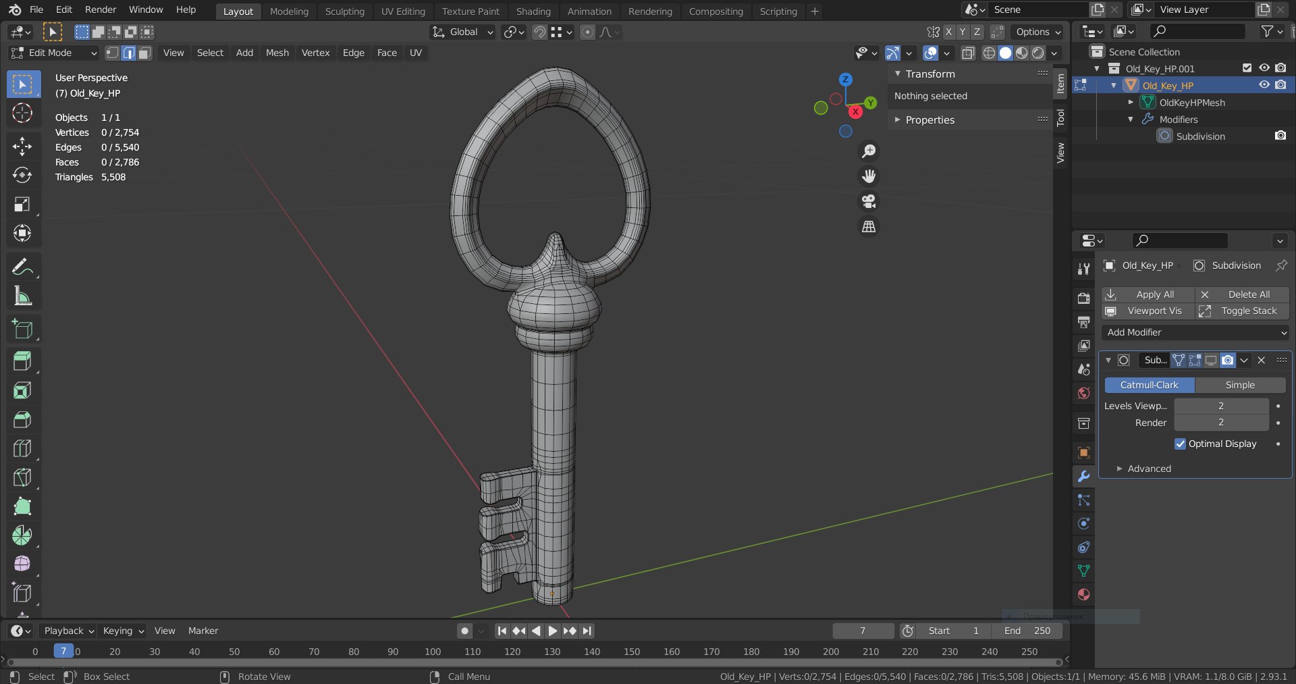Select Simple subdivision type
The image size is (1296, 684).
point(1240,385)
